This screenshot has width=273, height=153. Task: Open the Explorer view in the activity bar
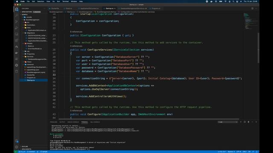click(17, 9)
